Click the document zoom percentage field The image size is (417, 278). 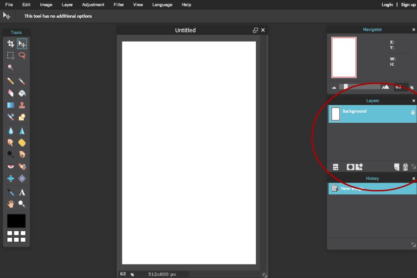pos(123,274)
